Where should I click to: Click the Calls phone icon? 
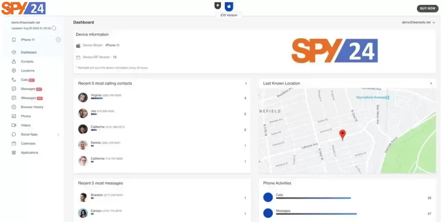click(x=13, y=80)
